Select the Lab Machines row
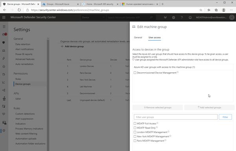The height and width of the screenshot is (151, 236). tap(93, 86)
